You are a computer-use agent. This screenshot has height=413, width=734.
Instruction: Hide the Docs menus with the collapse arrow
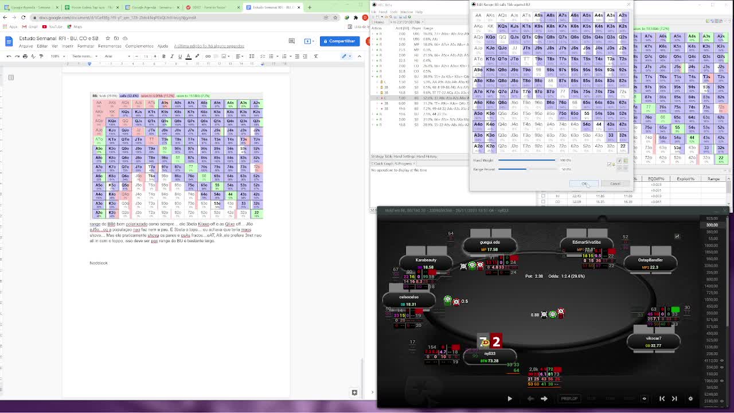coord(360,56)
